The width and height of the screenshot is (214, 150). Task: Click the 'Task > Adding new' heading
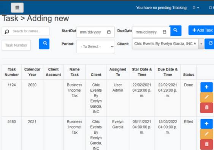point(35,18)
